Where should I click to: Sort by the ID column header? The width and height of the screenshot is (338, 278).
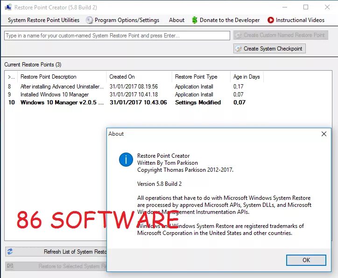pos(11,77)
